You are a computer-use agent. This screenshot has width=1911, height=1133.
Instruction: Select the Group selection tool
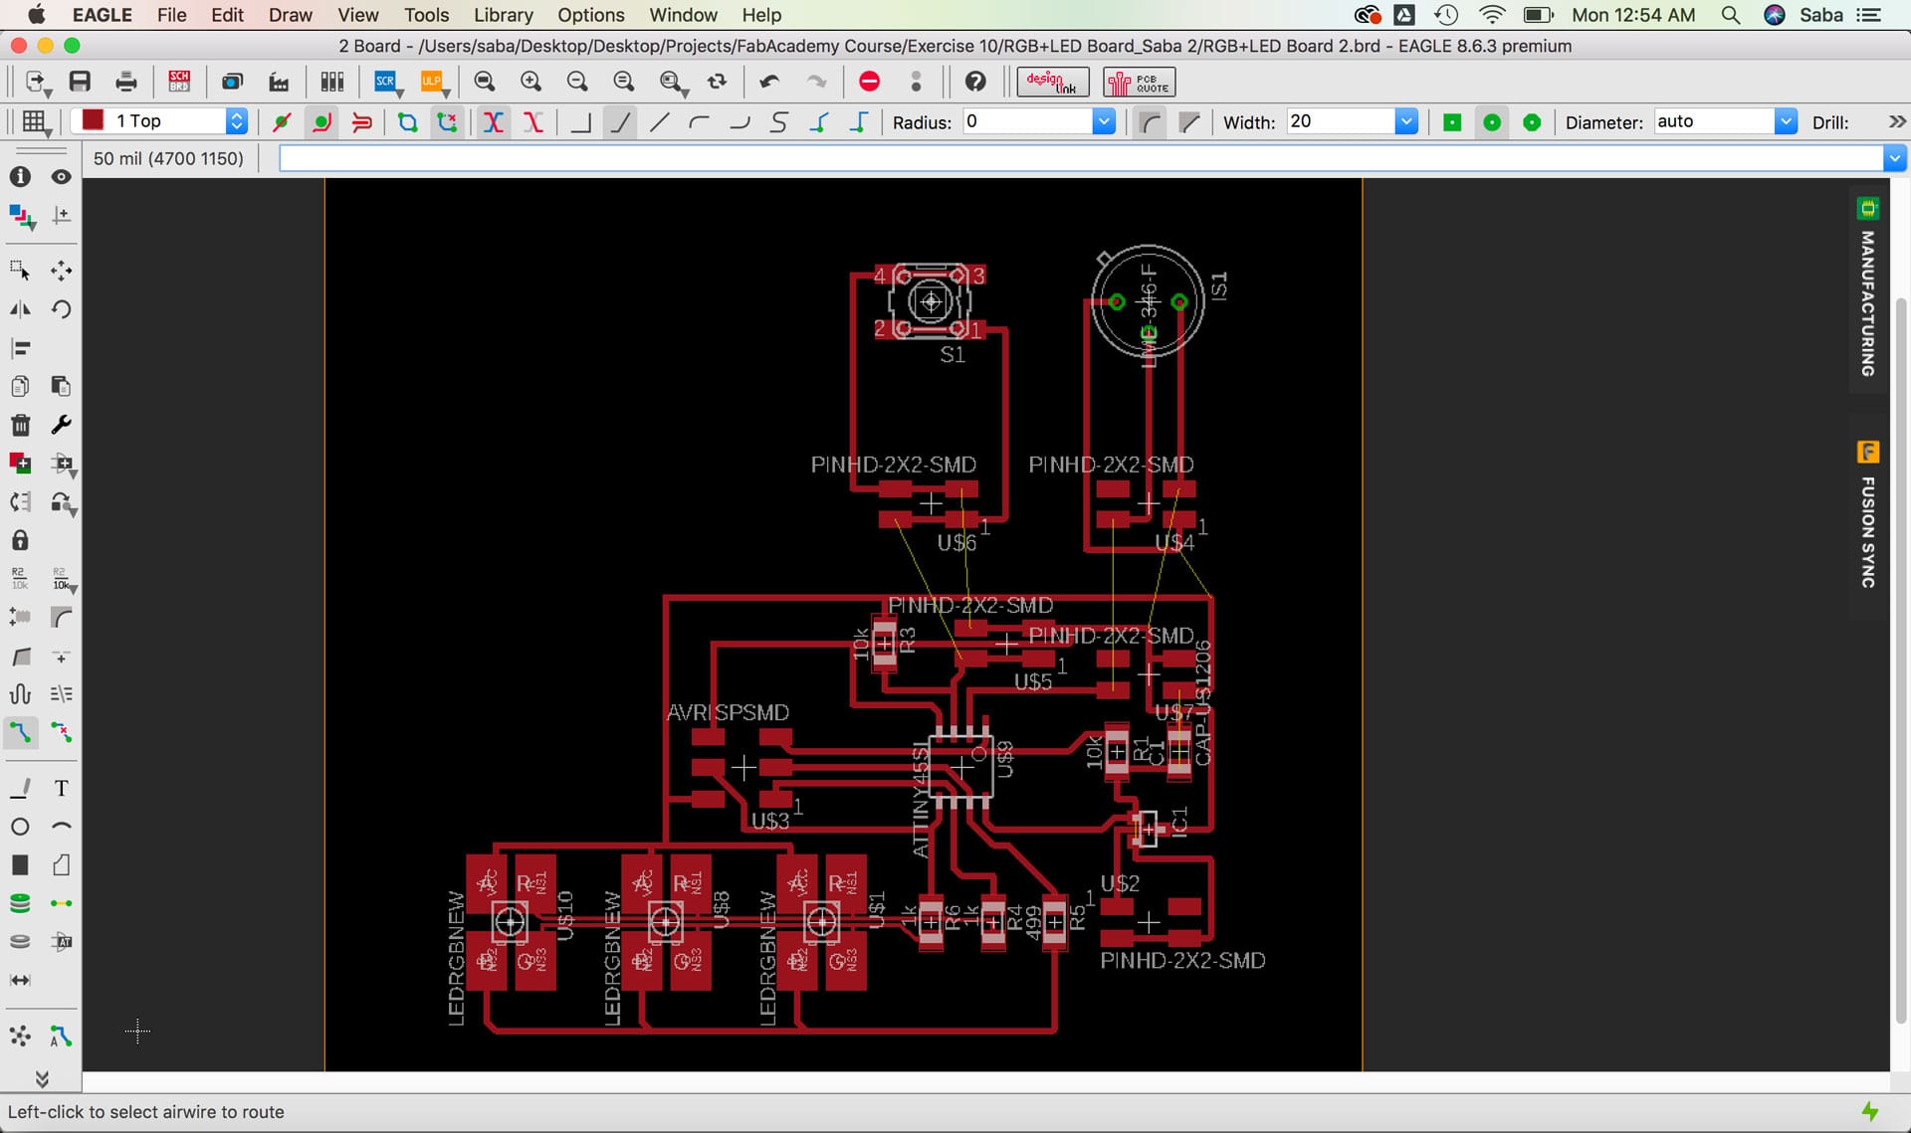[20, 271]
